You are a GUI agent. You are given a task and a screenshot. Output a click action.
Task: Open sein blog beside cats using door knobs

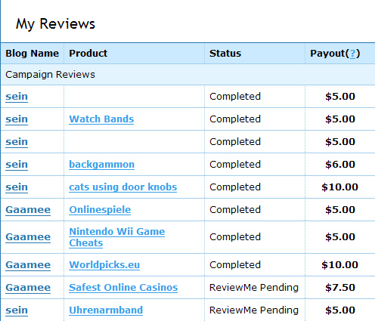pyautogui.click(x=17, y=187)
